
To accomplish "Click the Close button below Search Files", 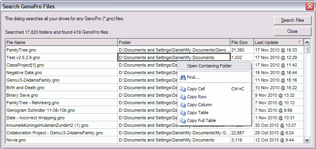I will point(293,31).
